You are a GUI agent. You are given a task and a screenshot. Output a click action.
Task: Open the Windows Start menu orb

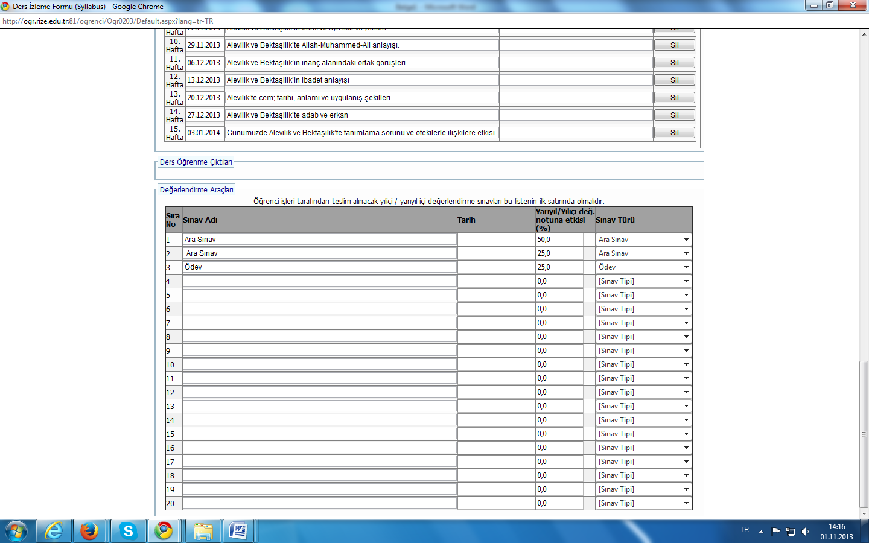16,531
